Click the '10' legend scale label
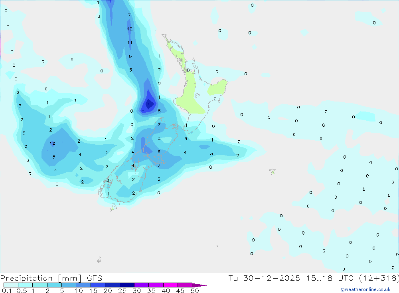 (x=79, y=291)
